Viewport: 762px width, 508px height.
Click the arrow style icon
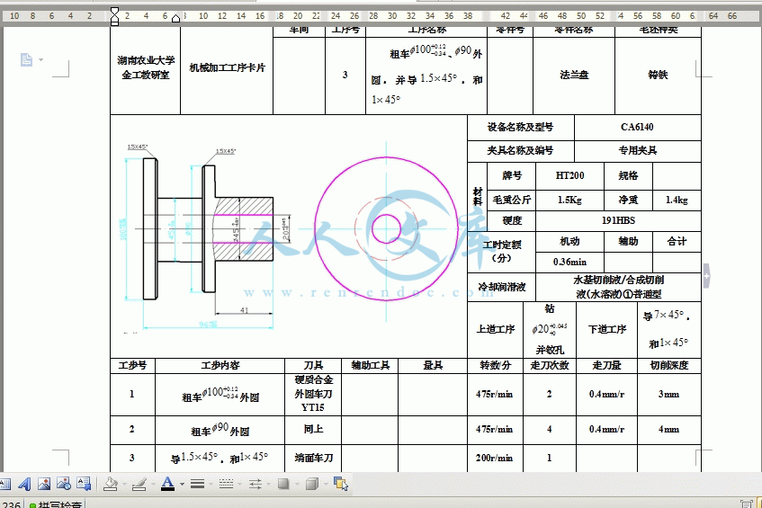(x=255, y=484)
